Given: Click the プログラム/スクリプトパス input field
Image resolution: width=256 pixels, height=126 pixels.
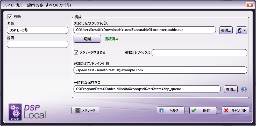Looking at the screenshot, I should (145, 30).
